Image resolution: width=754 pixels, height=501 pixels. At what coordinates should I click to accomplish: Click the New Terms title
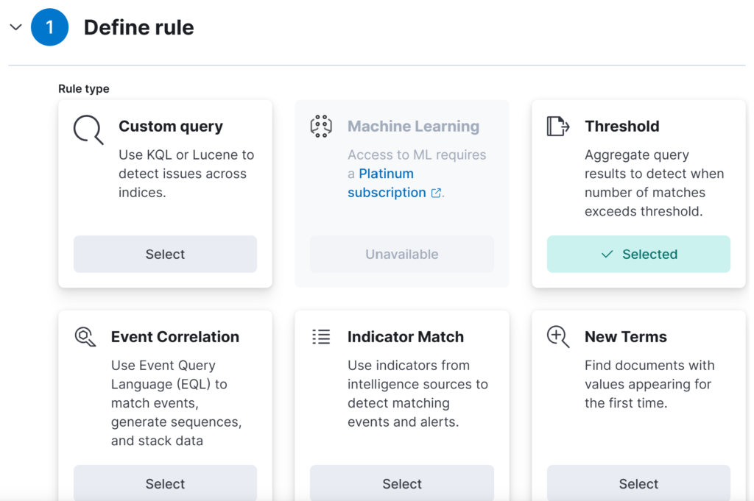click(x=626, y=337)
